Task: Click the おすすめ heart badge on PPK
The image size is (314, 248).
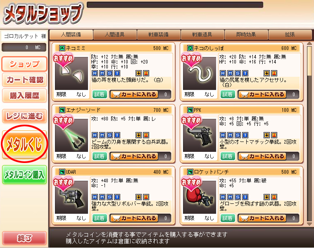Action: click(191, 122)
